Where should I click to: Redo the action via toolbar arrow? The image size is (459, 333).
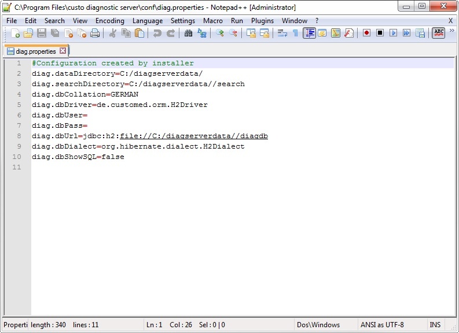(171, 33)
